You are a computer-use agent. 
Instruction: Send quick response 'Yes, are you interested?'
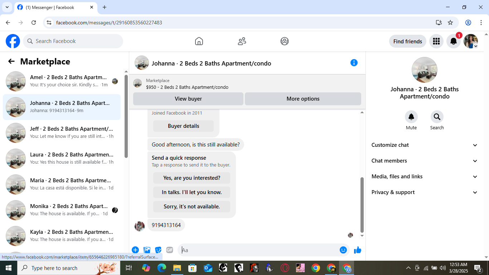[192, 178]
